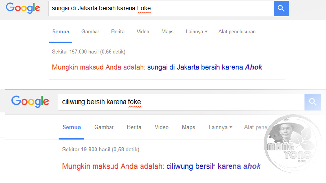Image resolution: width=326 pixels, height=183 pixels.
Task: Open the Gambar tab in the ciliwung results
Action: coord(104,127)
